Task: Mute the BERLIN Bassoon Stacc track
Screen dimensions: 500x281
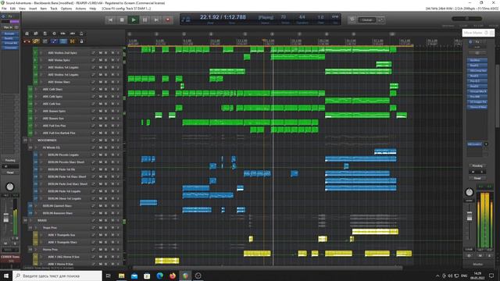Action: (101, 213)
